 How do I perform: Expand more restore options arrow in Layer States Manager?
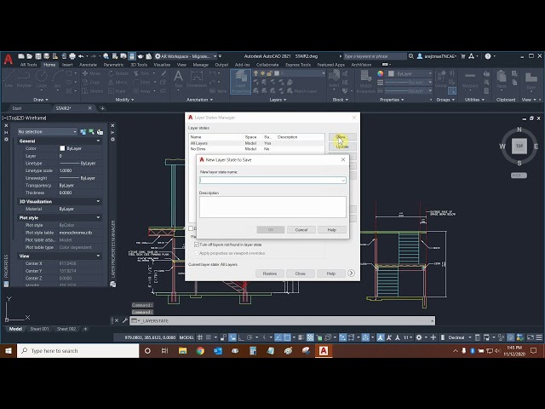click(351, 273)
